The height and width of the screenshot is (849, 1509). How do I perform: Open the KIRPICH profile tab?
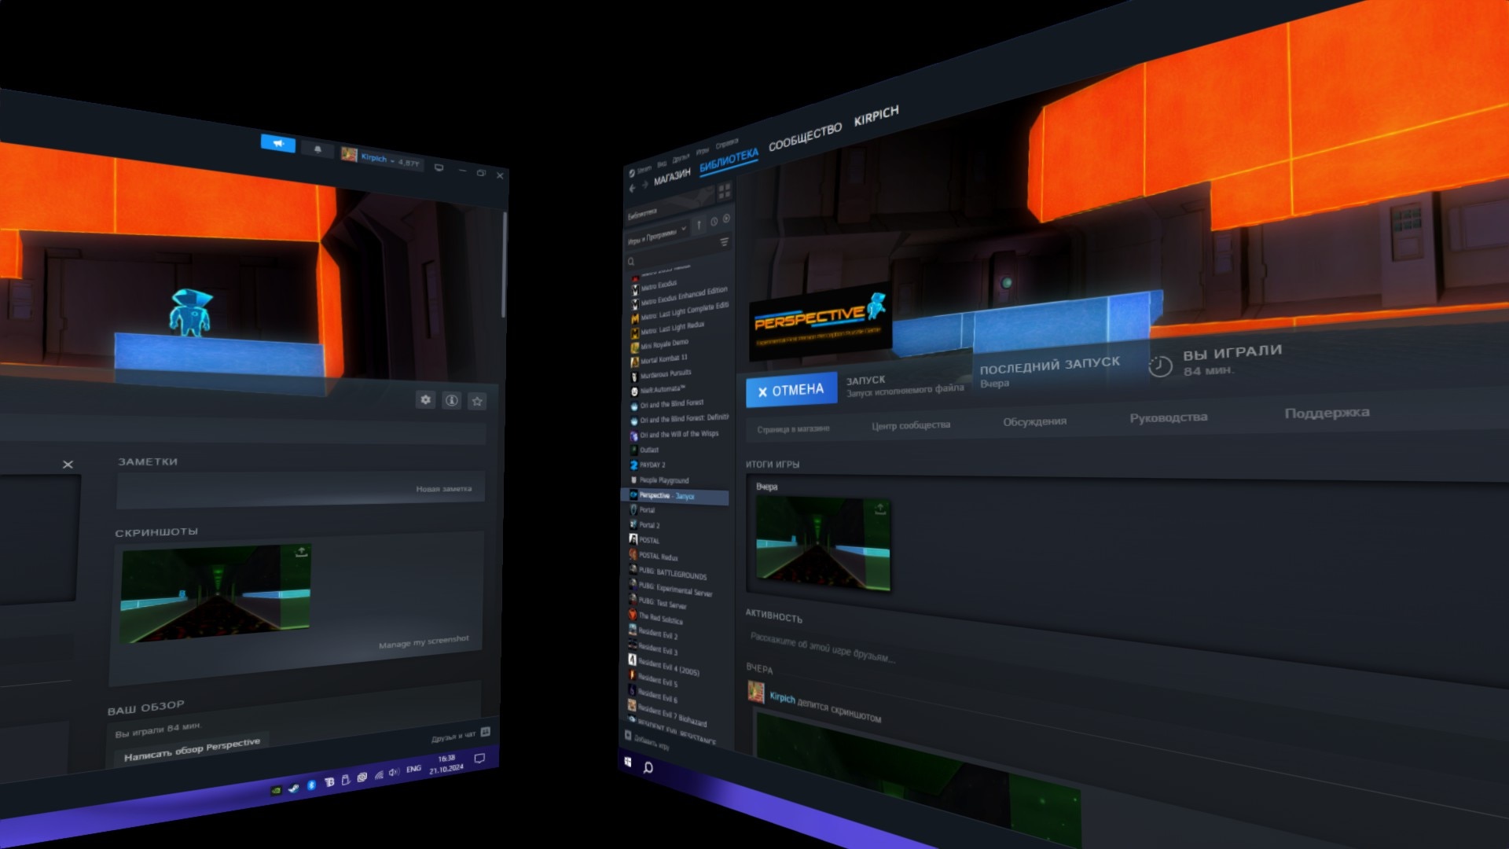pyautogui.click(x=876, y=116)
